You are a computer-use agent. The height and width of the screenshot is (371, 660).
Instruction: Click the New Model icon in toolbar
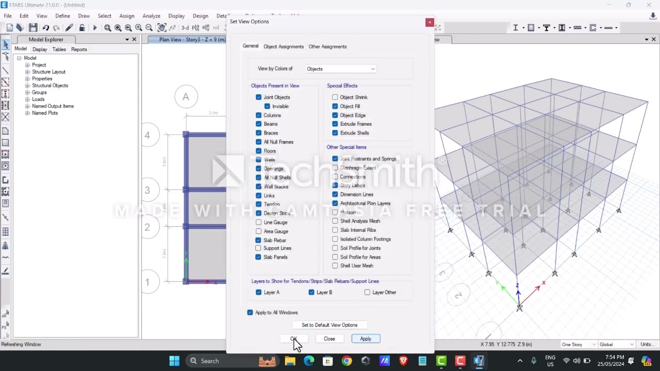point(9,28)
